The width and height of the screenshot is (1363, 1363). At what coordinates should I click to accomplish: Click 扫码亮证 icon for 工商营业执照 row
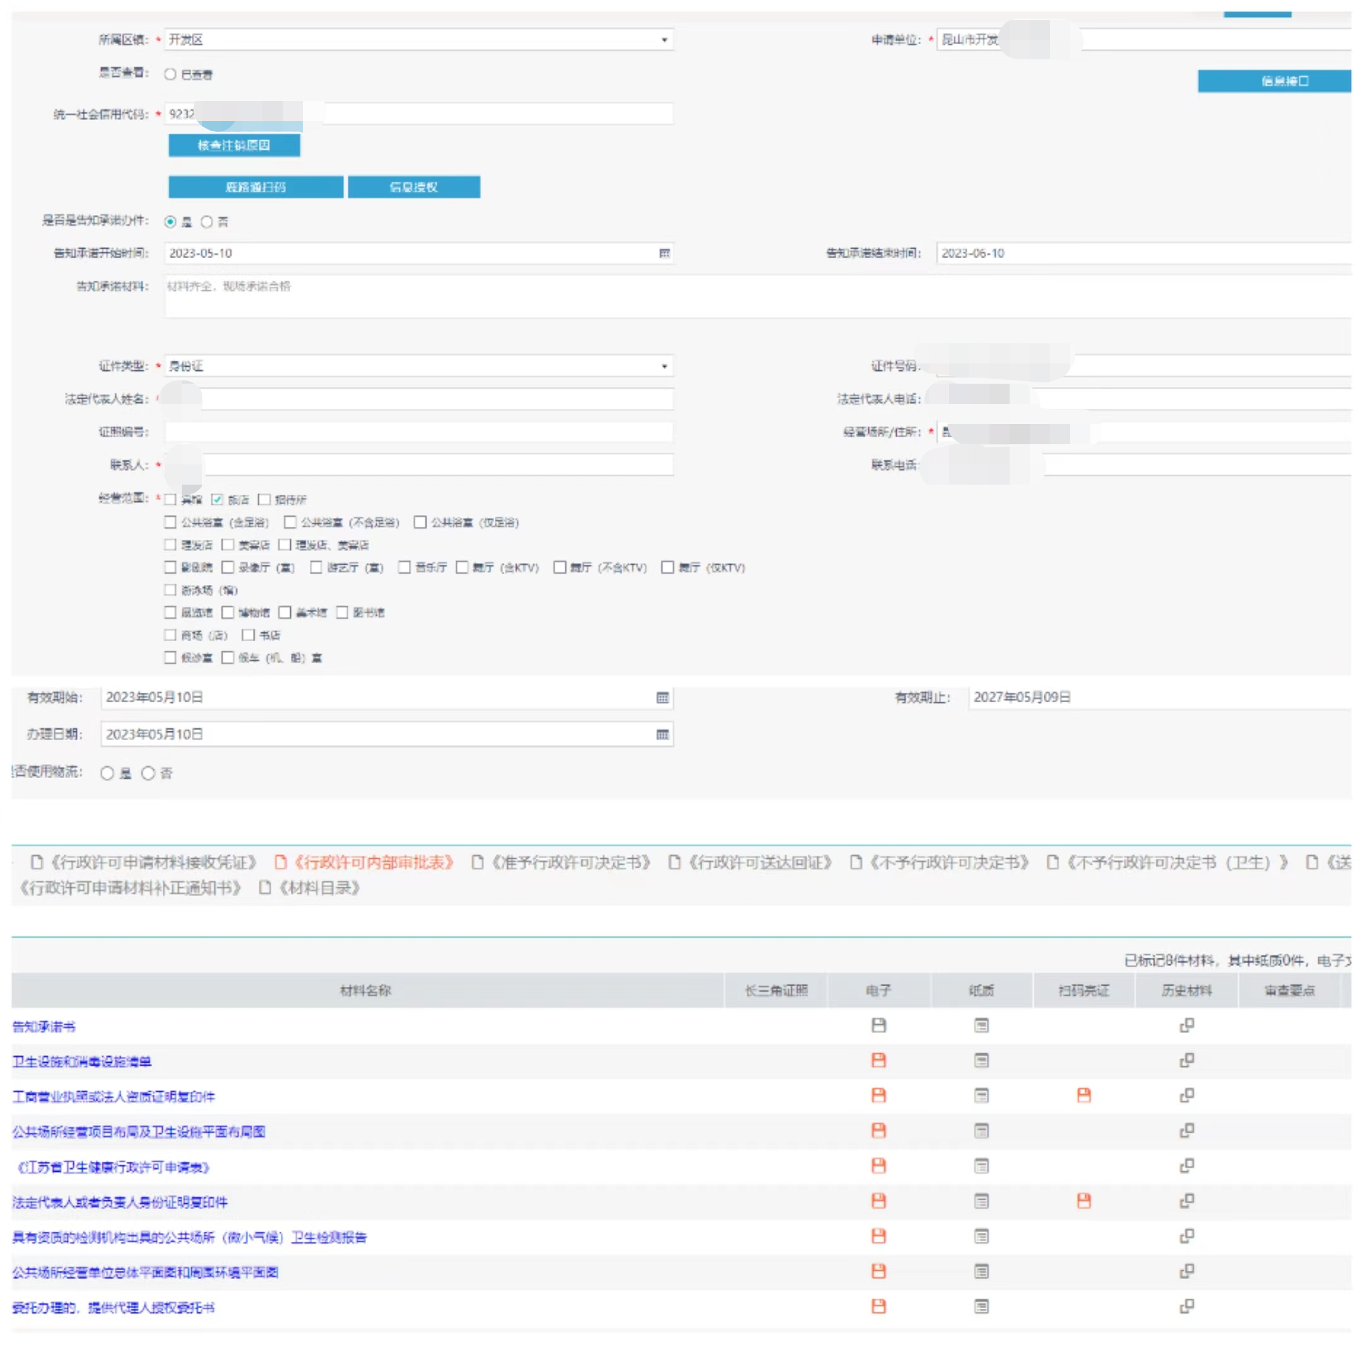point(1083,1095)
